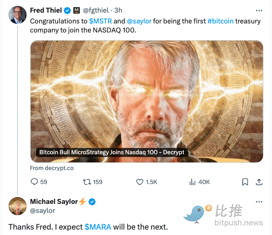Click the reply icon with 59 comments
The width and height of the screenshot is (272, 235).
[34, 182]
